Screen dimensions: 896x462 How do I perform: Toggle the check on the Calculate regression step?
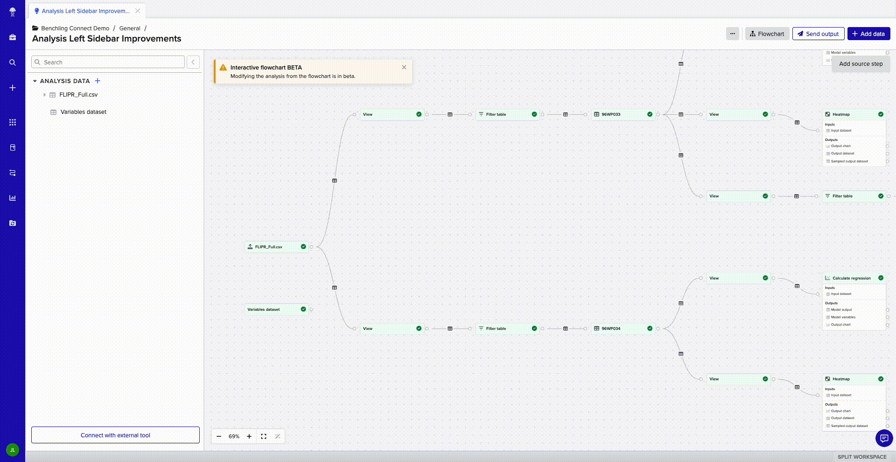881,278
